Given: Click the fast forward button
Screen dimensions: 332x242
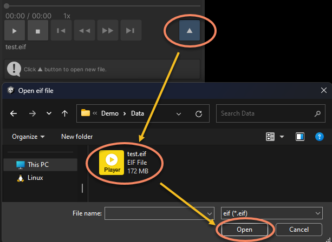Looking at the screenshot, I should [x=107, y=31].
